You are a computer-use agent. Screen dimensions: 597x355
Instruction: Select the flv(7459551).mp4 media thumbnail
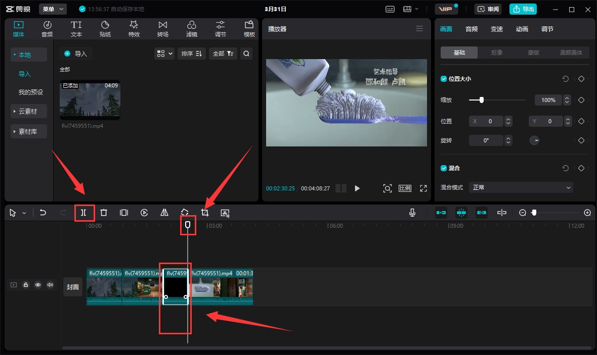coord(90,100)
